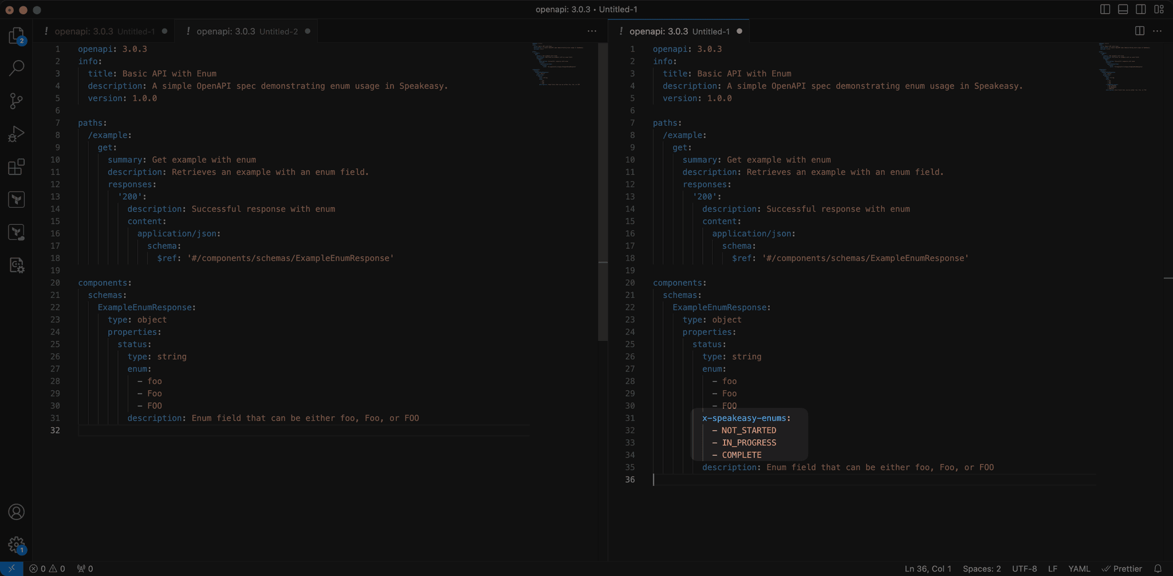Click the left editor minimap
Screen dimensions: 1173x576
point(558,63)
